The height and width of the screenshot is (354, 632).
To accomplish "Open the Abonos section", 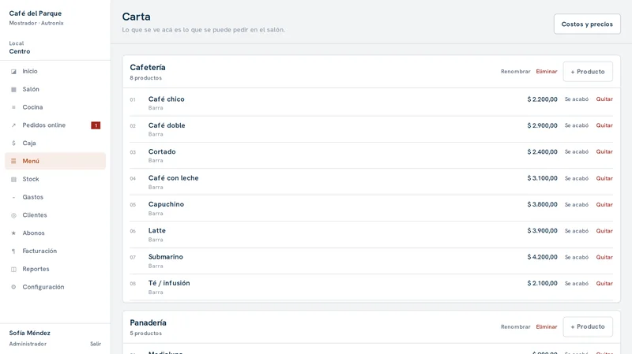I will [55, 233].
